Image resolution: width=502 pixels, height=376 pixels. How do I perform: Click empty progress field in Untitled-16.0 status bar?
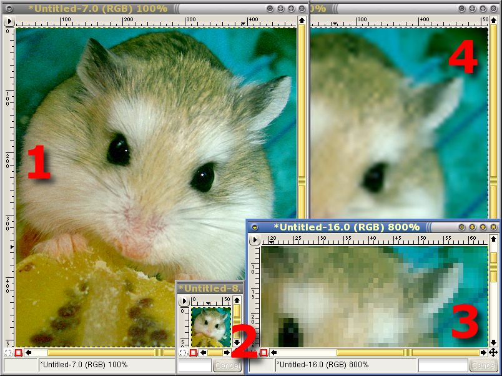pos(443,365)
